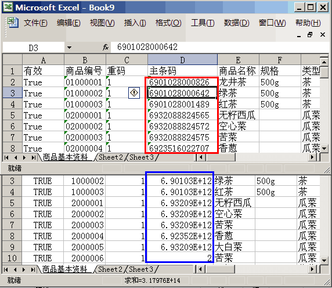The height and width of the screenshot is (288, 332).
Task: Click lower horizontal scrollbar right arrow
Action: pos(312,269)
